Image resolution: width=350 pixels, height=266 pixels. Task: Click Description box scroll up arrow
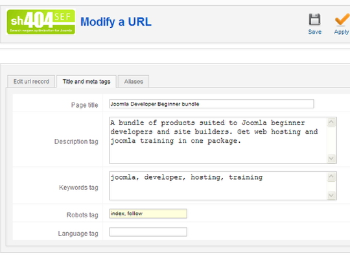331,122
